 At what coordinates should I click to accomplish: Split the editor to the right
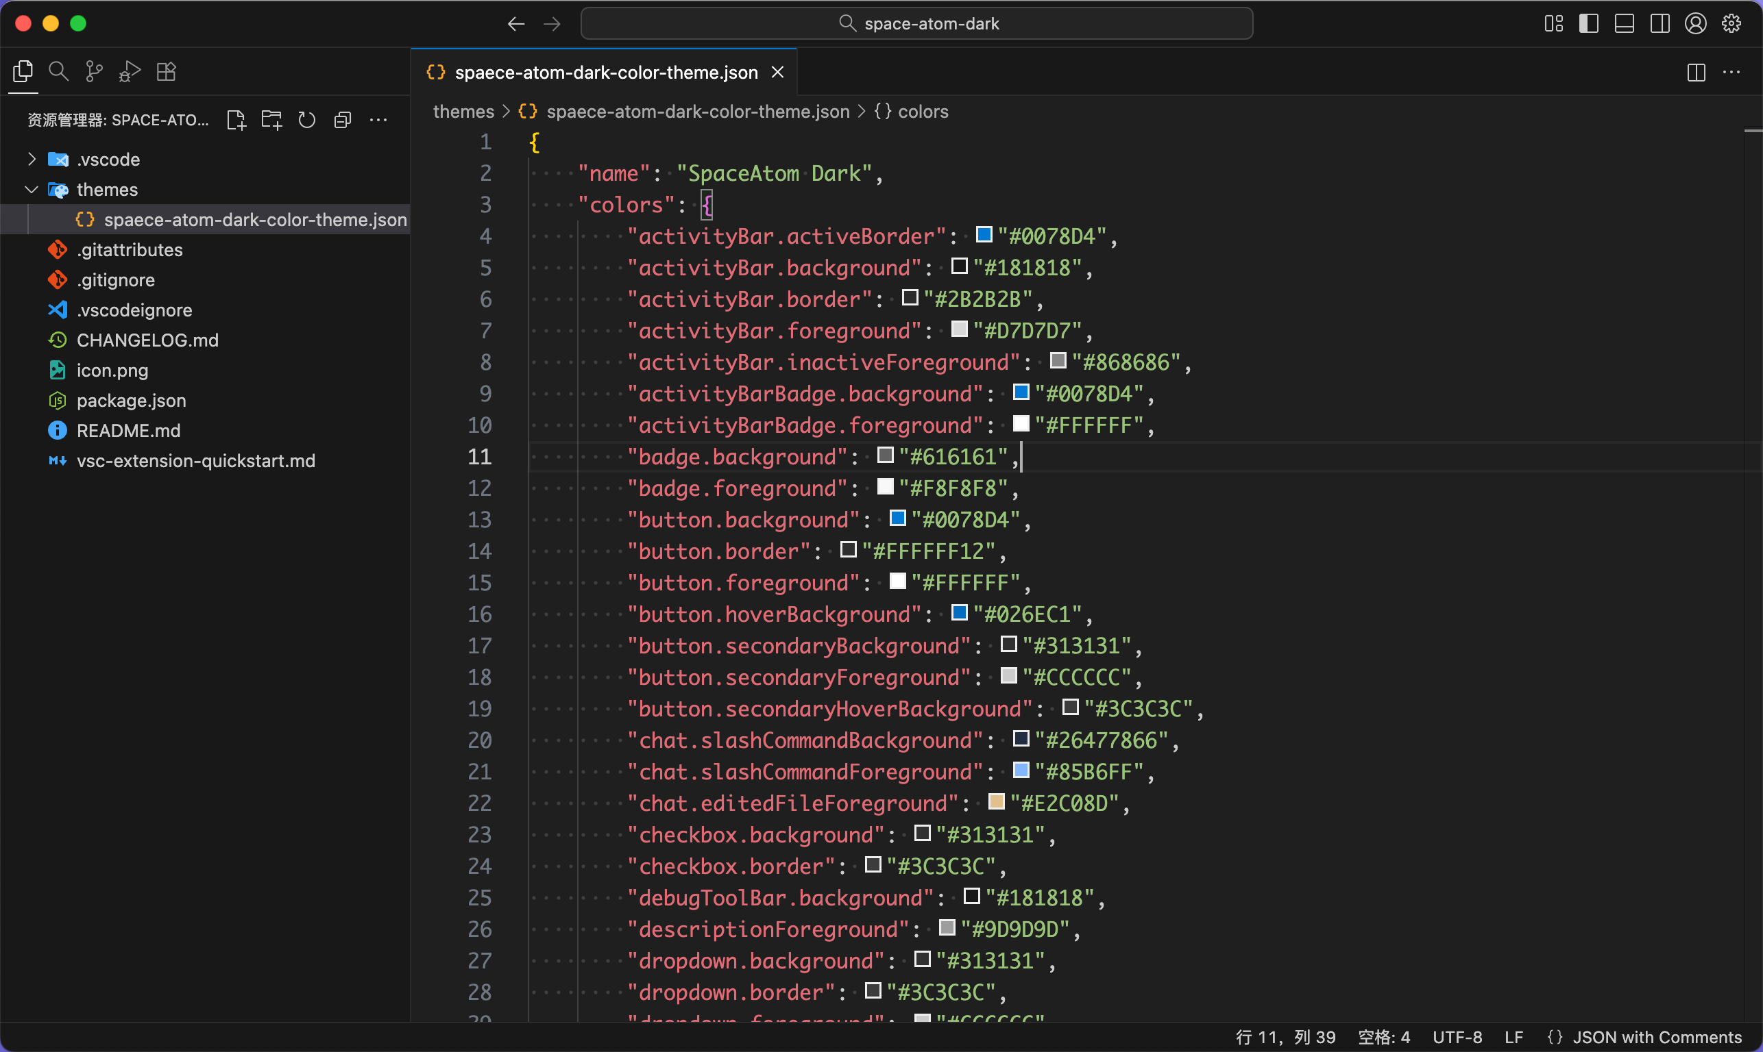(x=1696, y=73)
